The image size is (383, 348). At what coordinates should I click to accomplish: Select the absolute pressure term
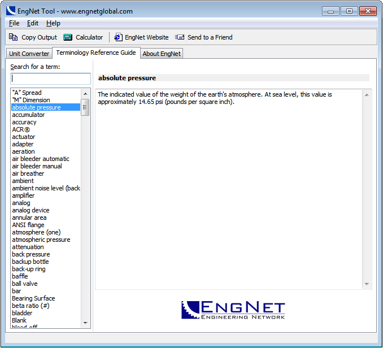46,107
